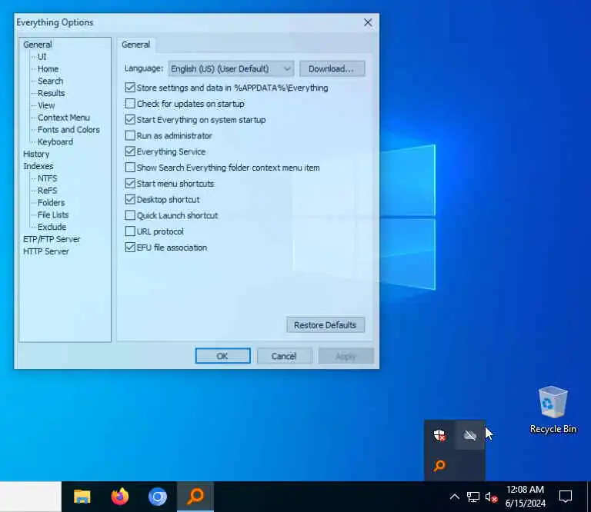
Task: Toggle Start menu shortcuts checkbox
Action: click(x=130, y=183)
